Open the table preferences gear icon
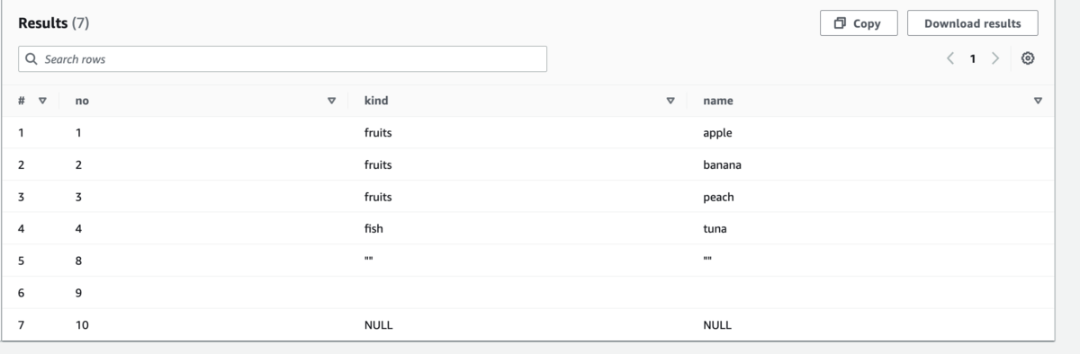1080x354 pixels. [x=1028, y=58]
